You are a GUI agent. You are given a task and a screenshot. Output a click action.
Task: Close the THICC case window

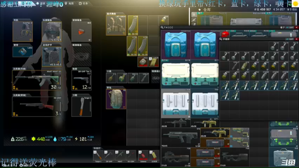(x=296, y=28)
